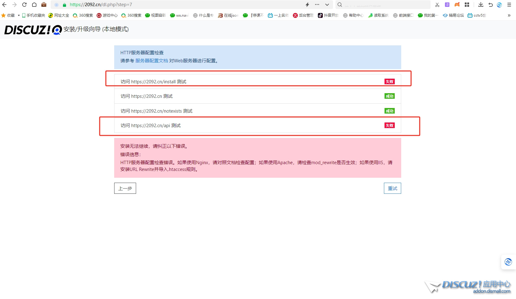Click the lightning speed mode icon
The width and height of the screenshot is (516, 299).
(307, 5)
